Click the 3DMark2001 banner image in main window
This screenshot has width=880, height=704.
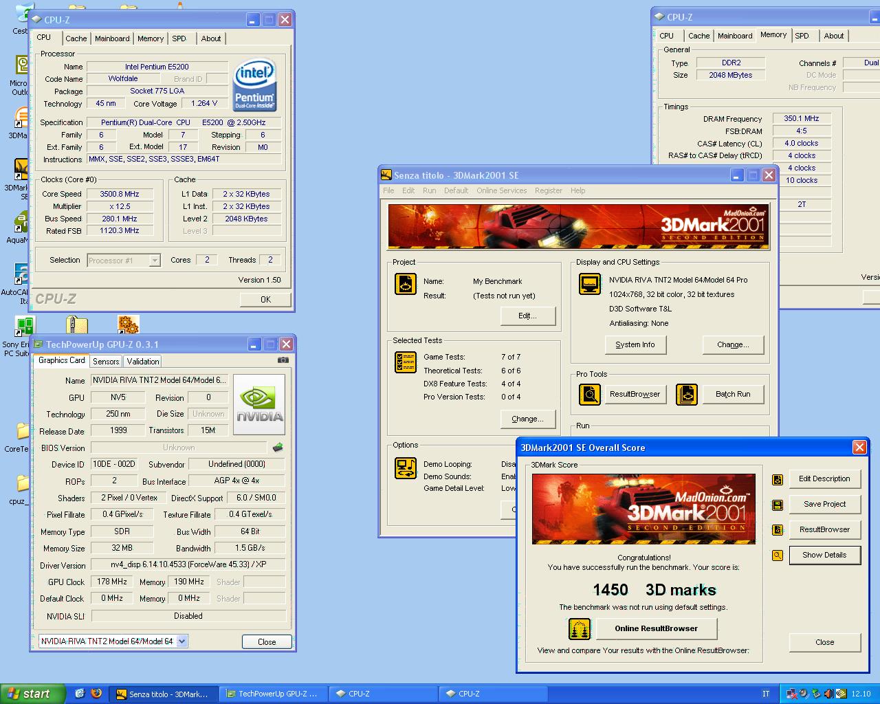(x=578, y=226)
